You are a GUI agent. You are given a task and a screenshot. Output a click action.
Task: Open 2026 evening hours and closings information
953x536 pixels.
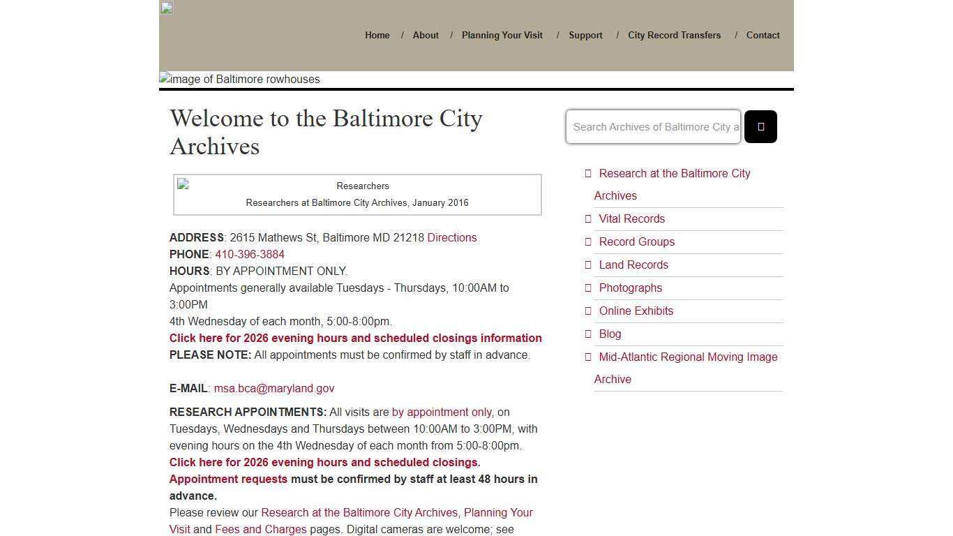click(x=356, y=338)
